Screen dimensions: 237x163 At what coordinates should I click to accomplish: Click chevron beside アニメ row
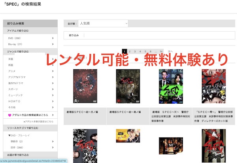53,71
